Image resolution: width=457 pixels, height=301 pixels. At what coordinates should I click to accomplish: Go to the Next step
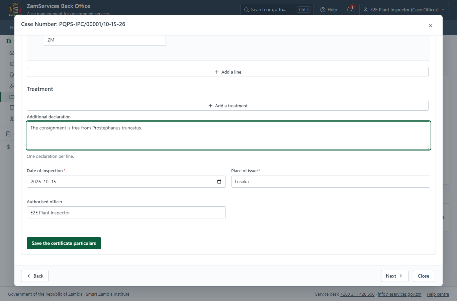coord(395,276)
